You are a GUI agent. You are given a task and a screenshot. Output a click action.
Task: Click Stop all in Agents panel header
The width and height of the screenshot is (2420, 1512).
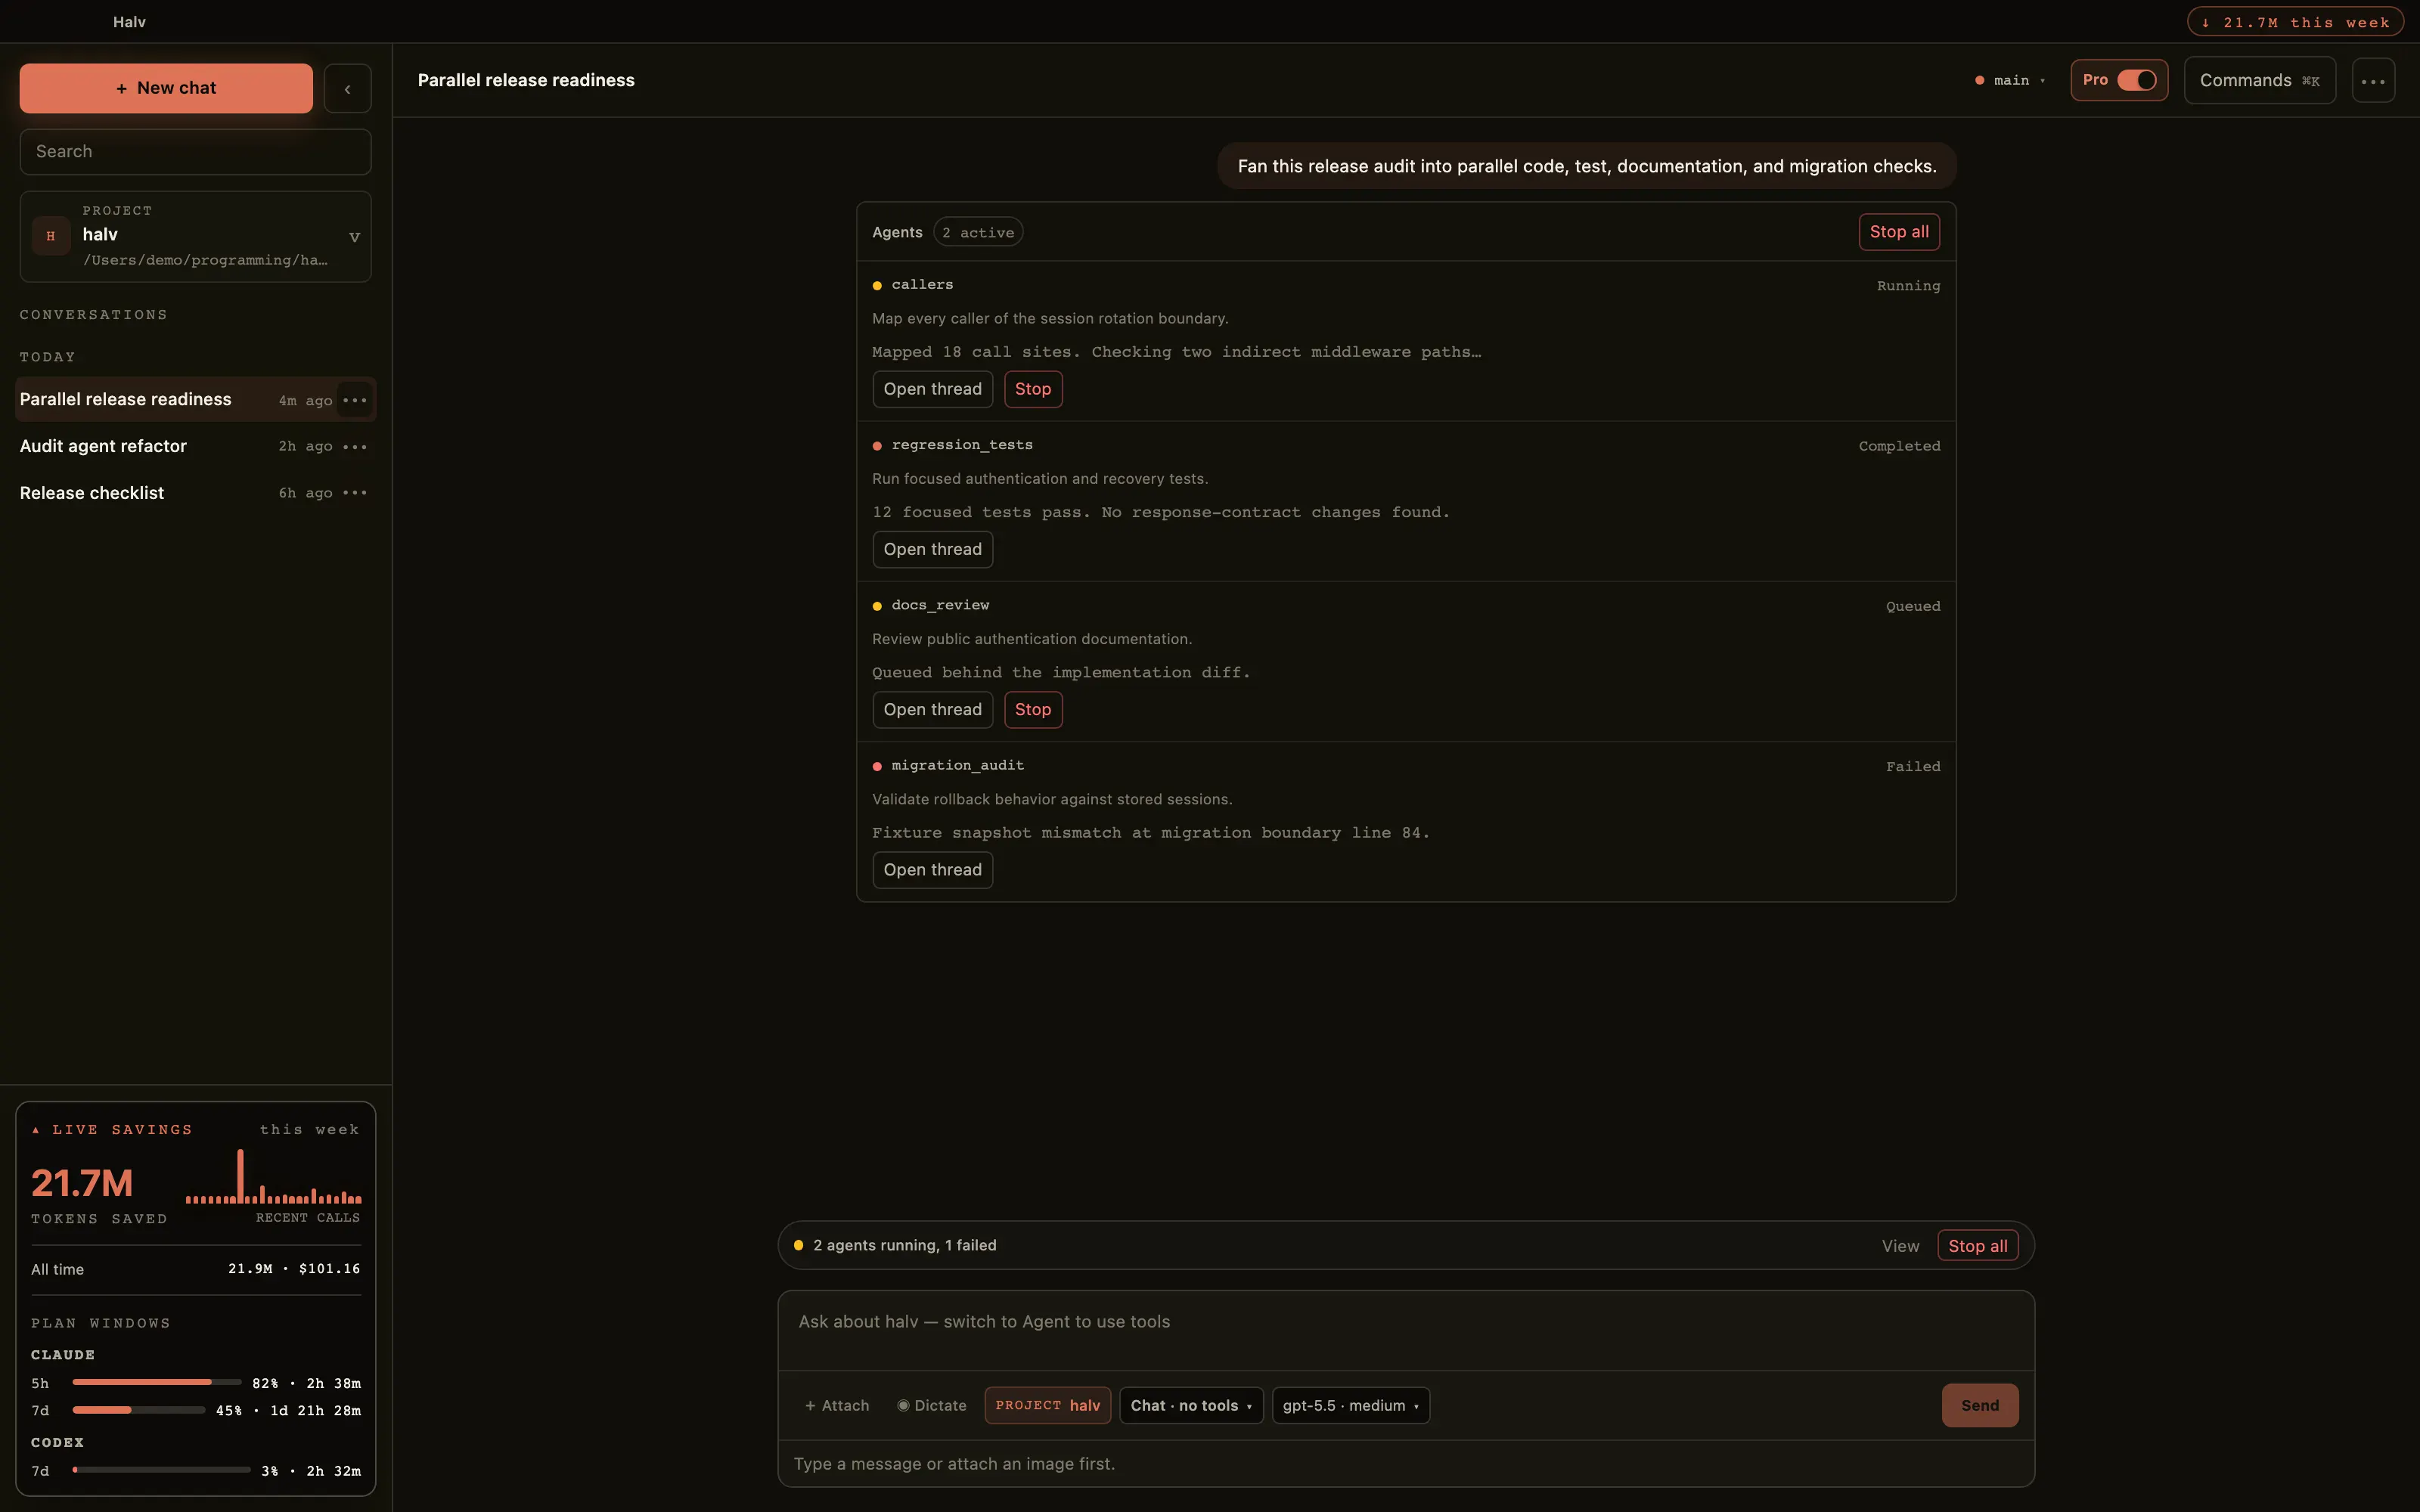coord(1899,232)
